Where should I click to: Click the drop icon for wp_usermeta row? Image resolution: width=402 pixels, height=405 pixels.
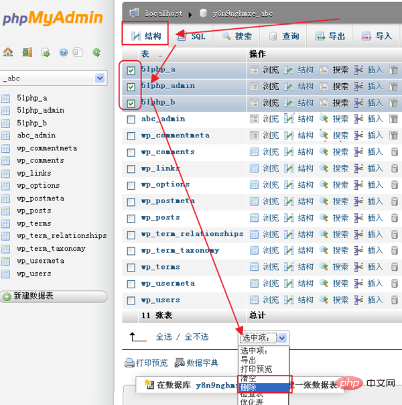pos(395,284)
